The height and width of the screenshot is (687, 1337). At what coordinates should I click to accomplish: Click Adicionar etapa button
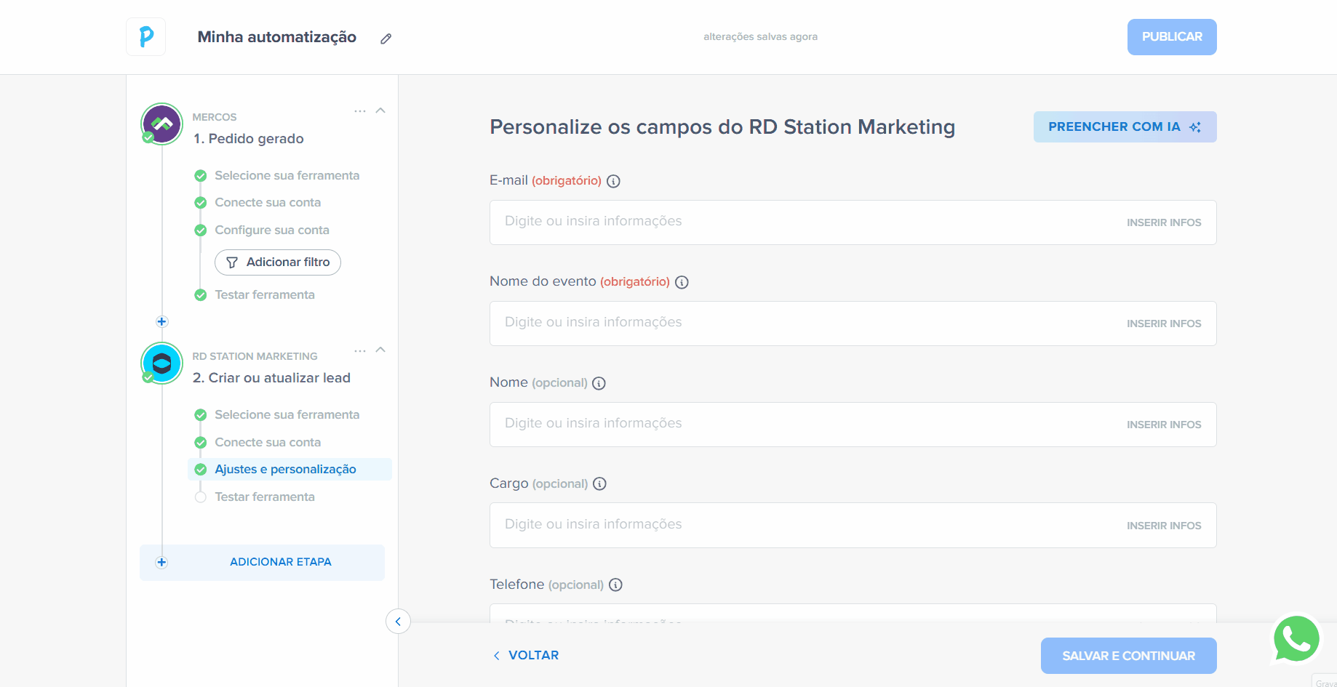point(262,562)
